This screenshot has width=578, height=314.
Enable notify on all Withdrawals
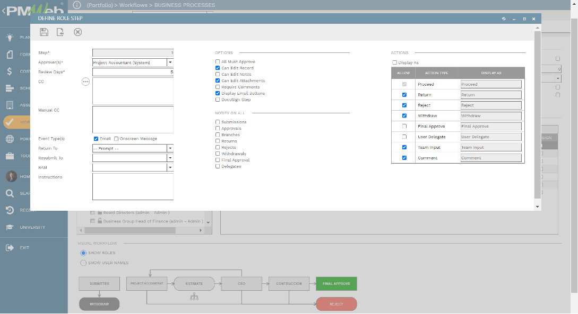pos(218,154)
